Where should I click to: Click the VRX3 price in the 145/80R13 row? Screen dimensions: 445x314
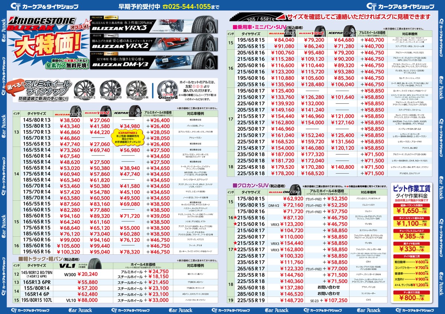(70, 120)
